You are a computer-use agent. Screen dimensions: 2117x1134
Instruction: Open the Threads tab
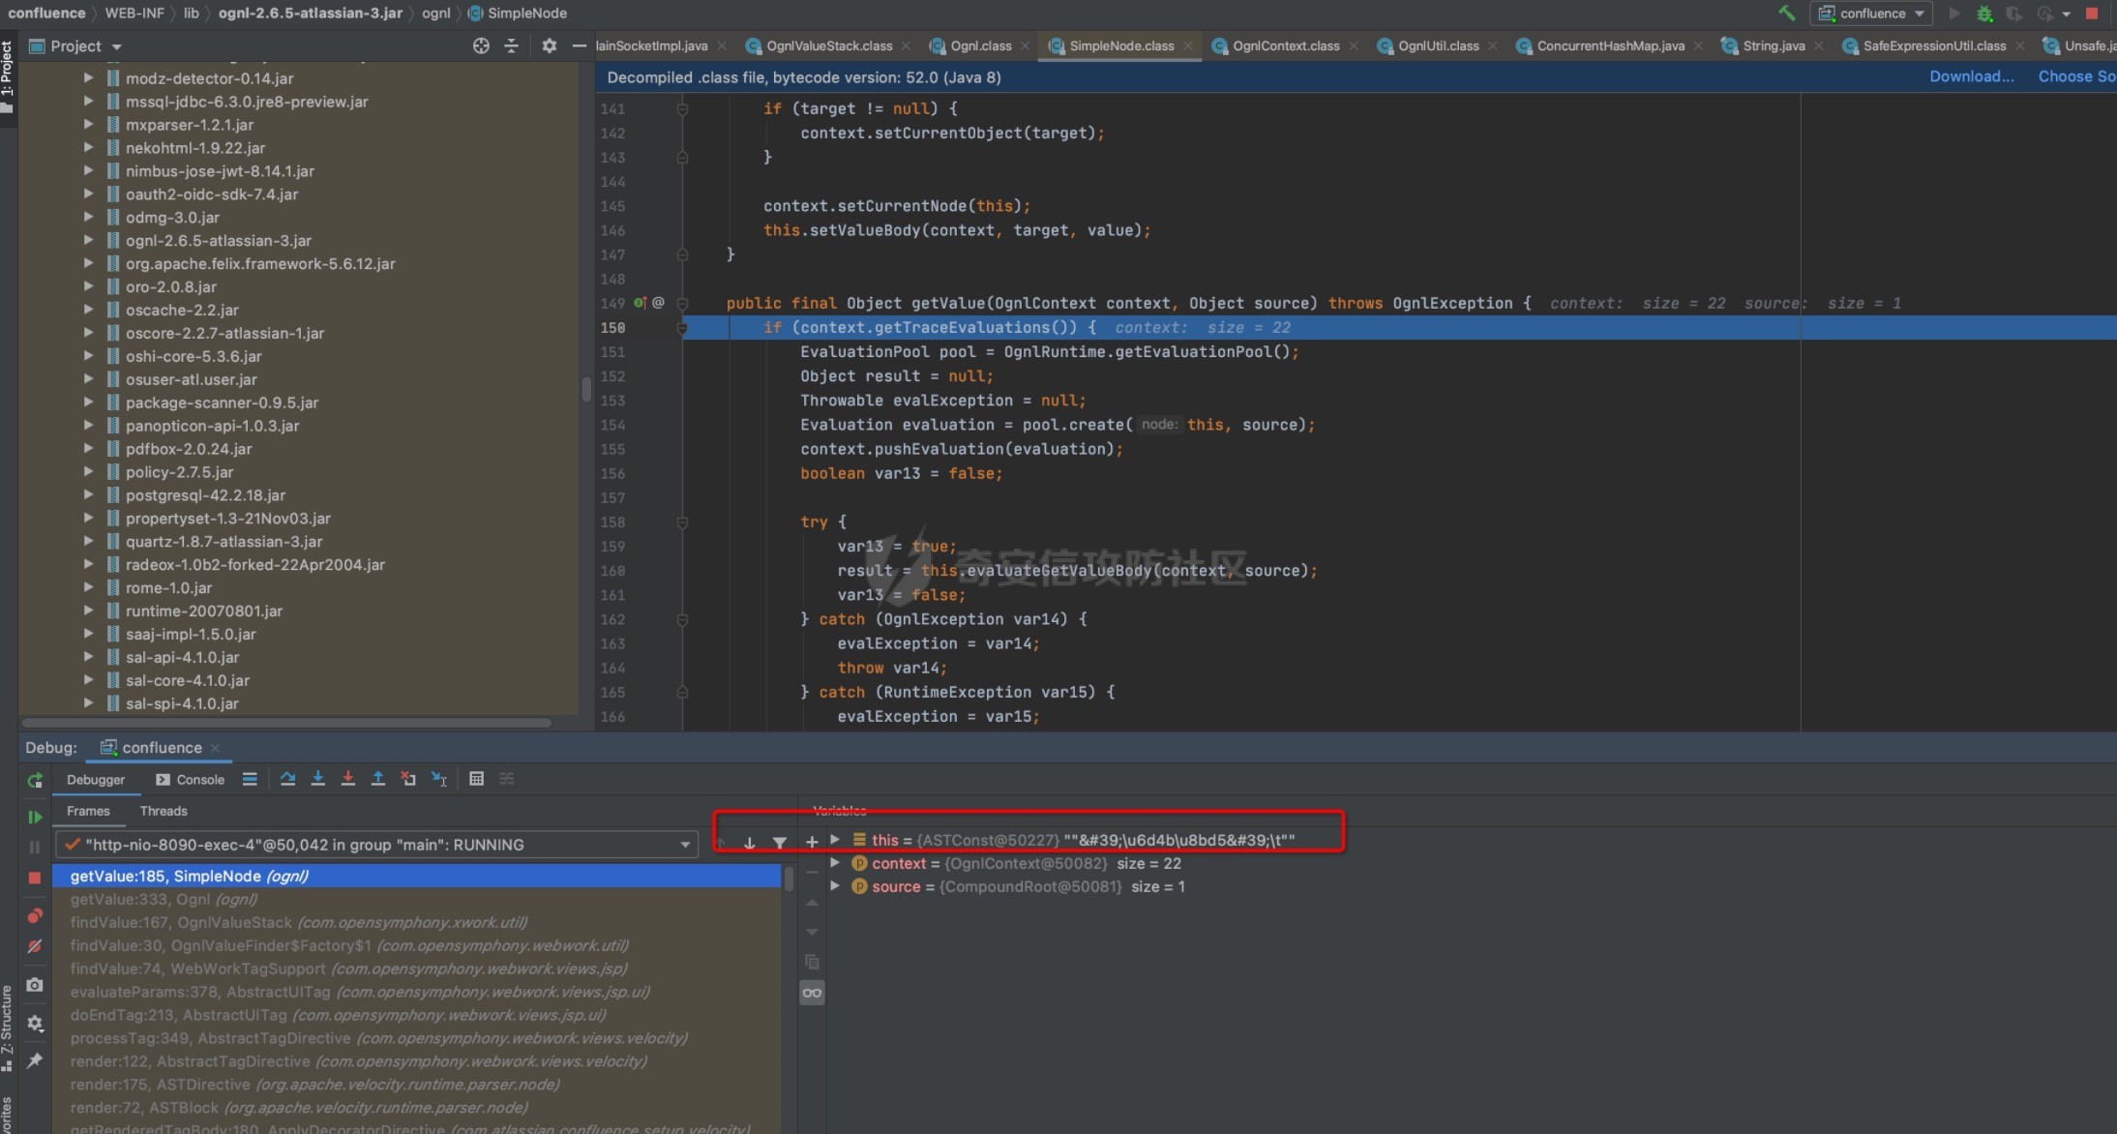pos(163,811)
